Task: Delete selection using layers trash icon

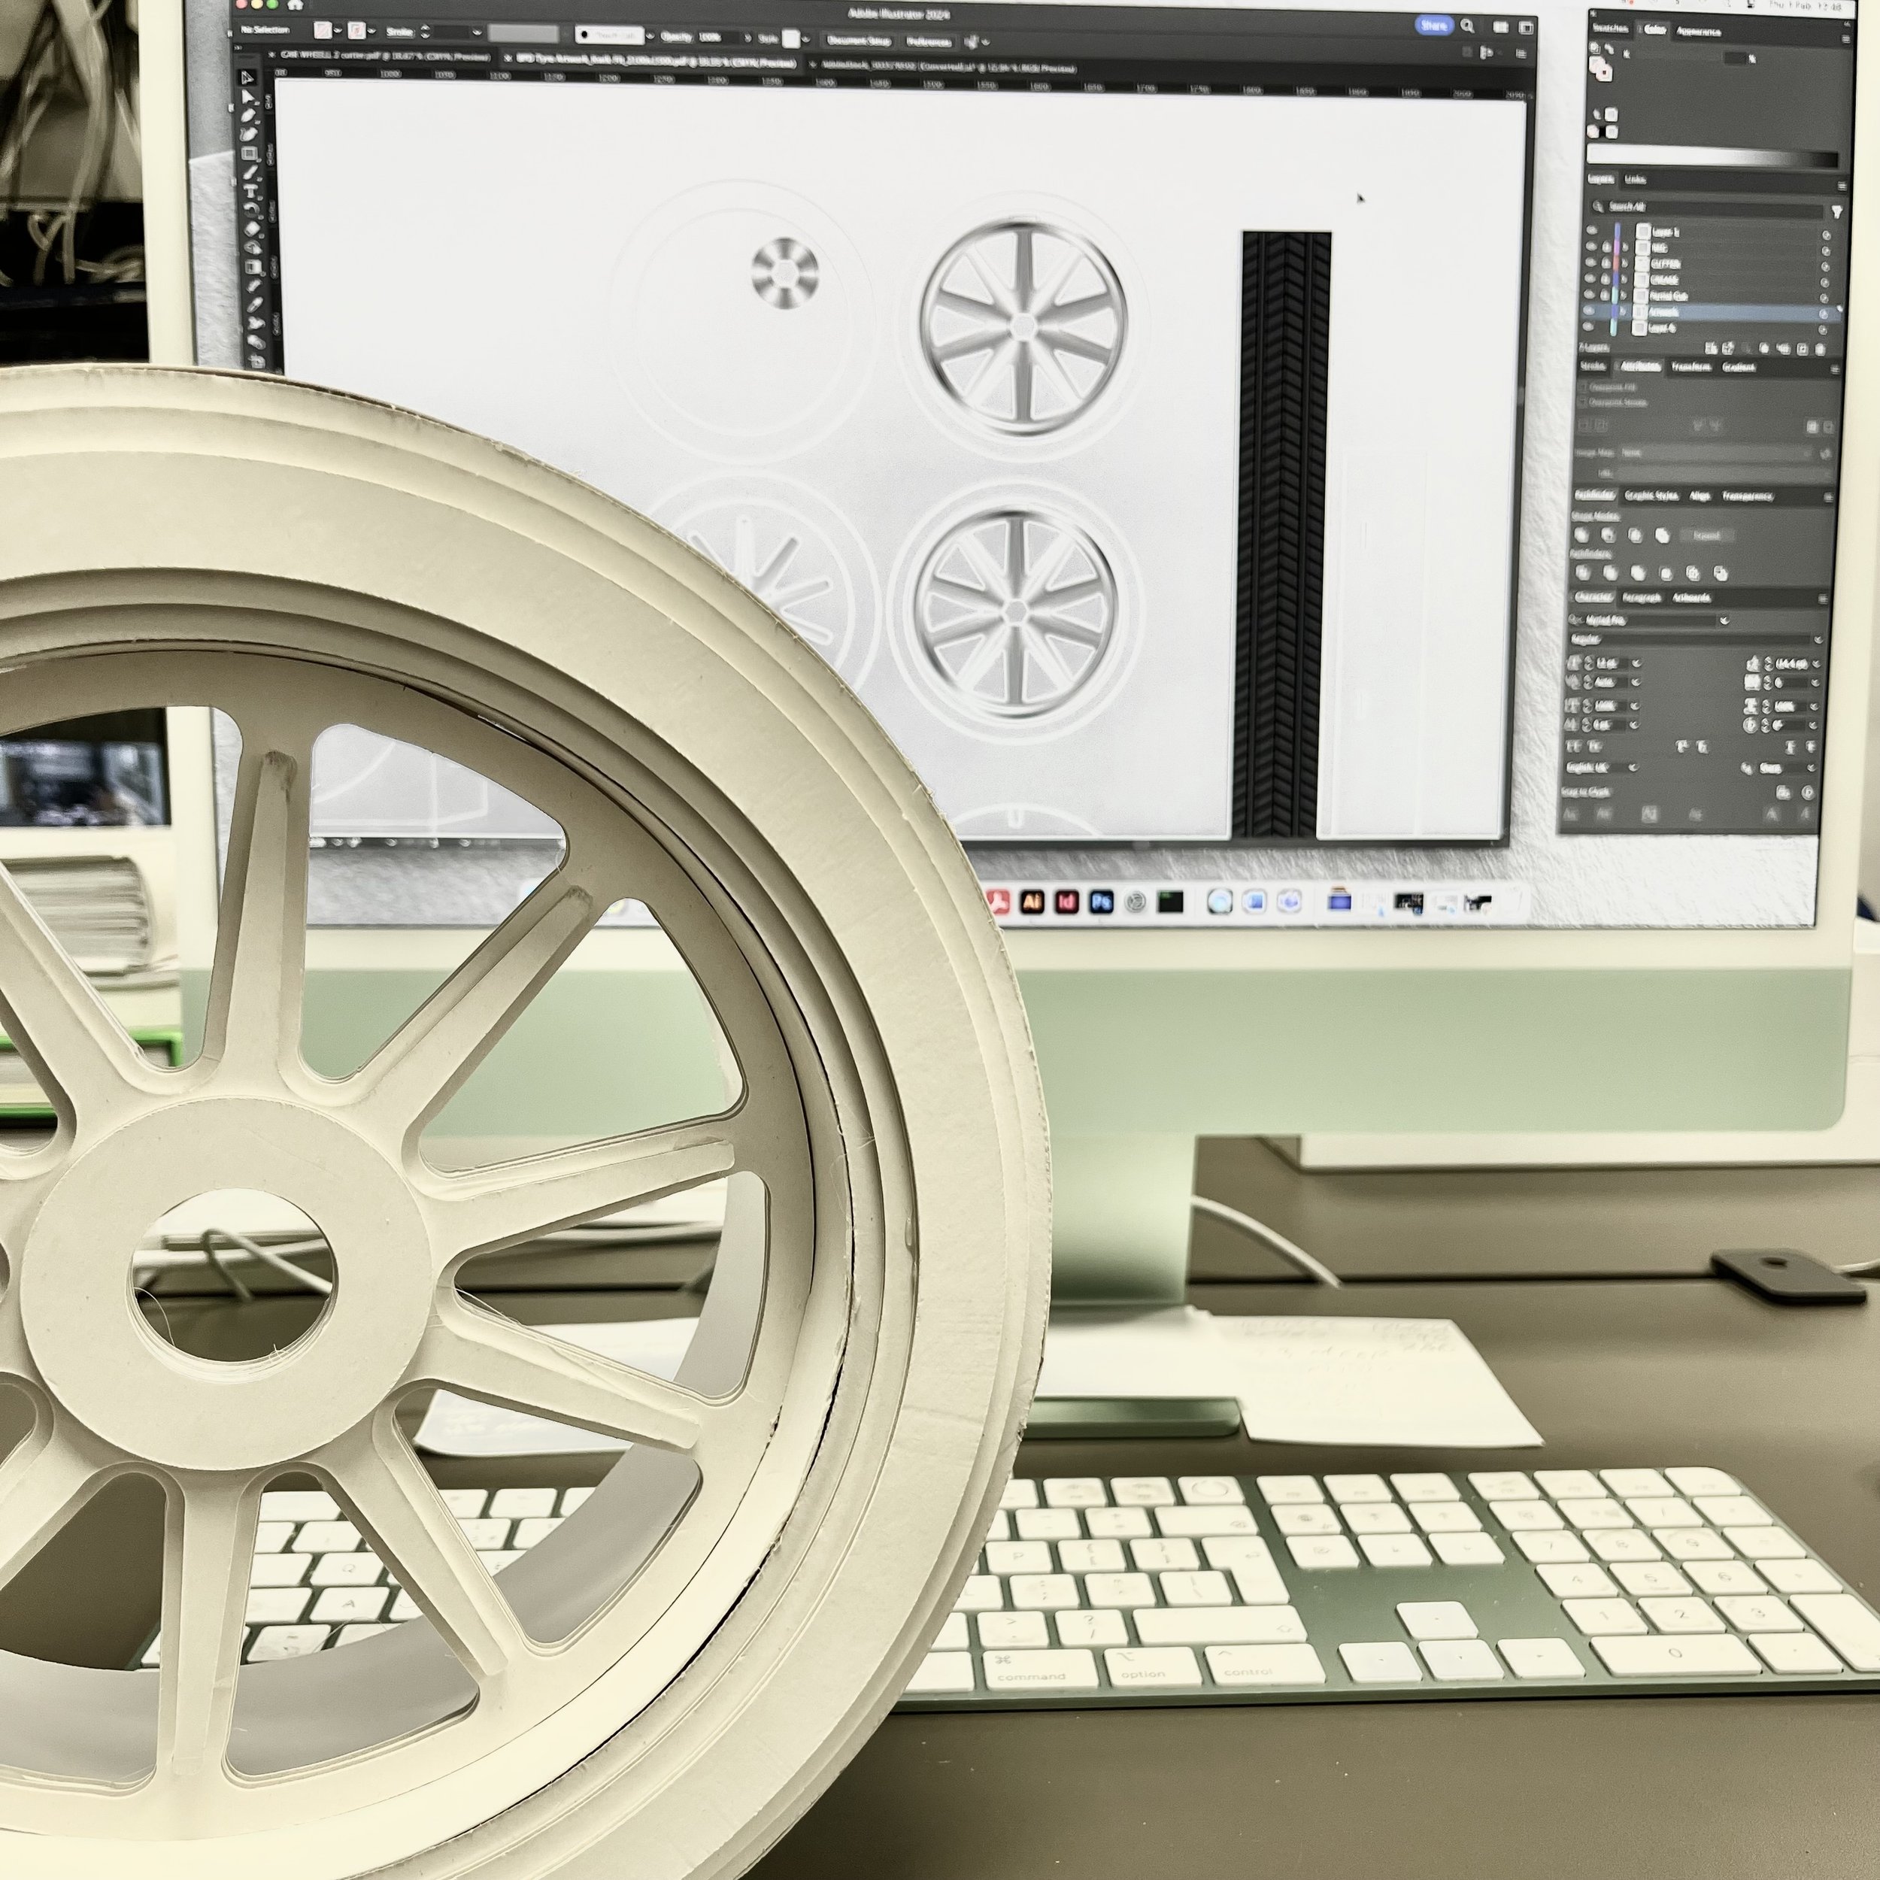Action: point(1820,350)
